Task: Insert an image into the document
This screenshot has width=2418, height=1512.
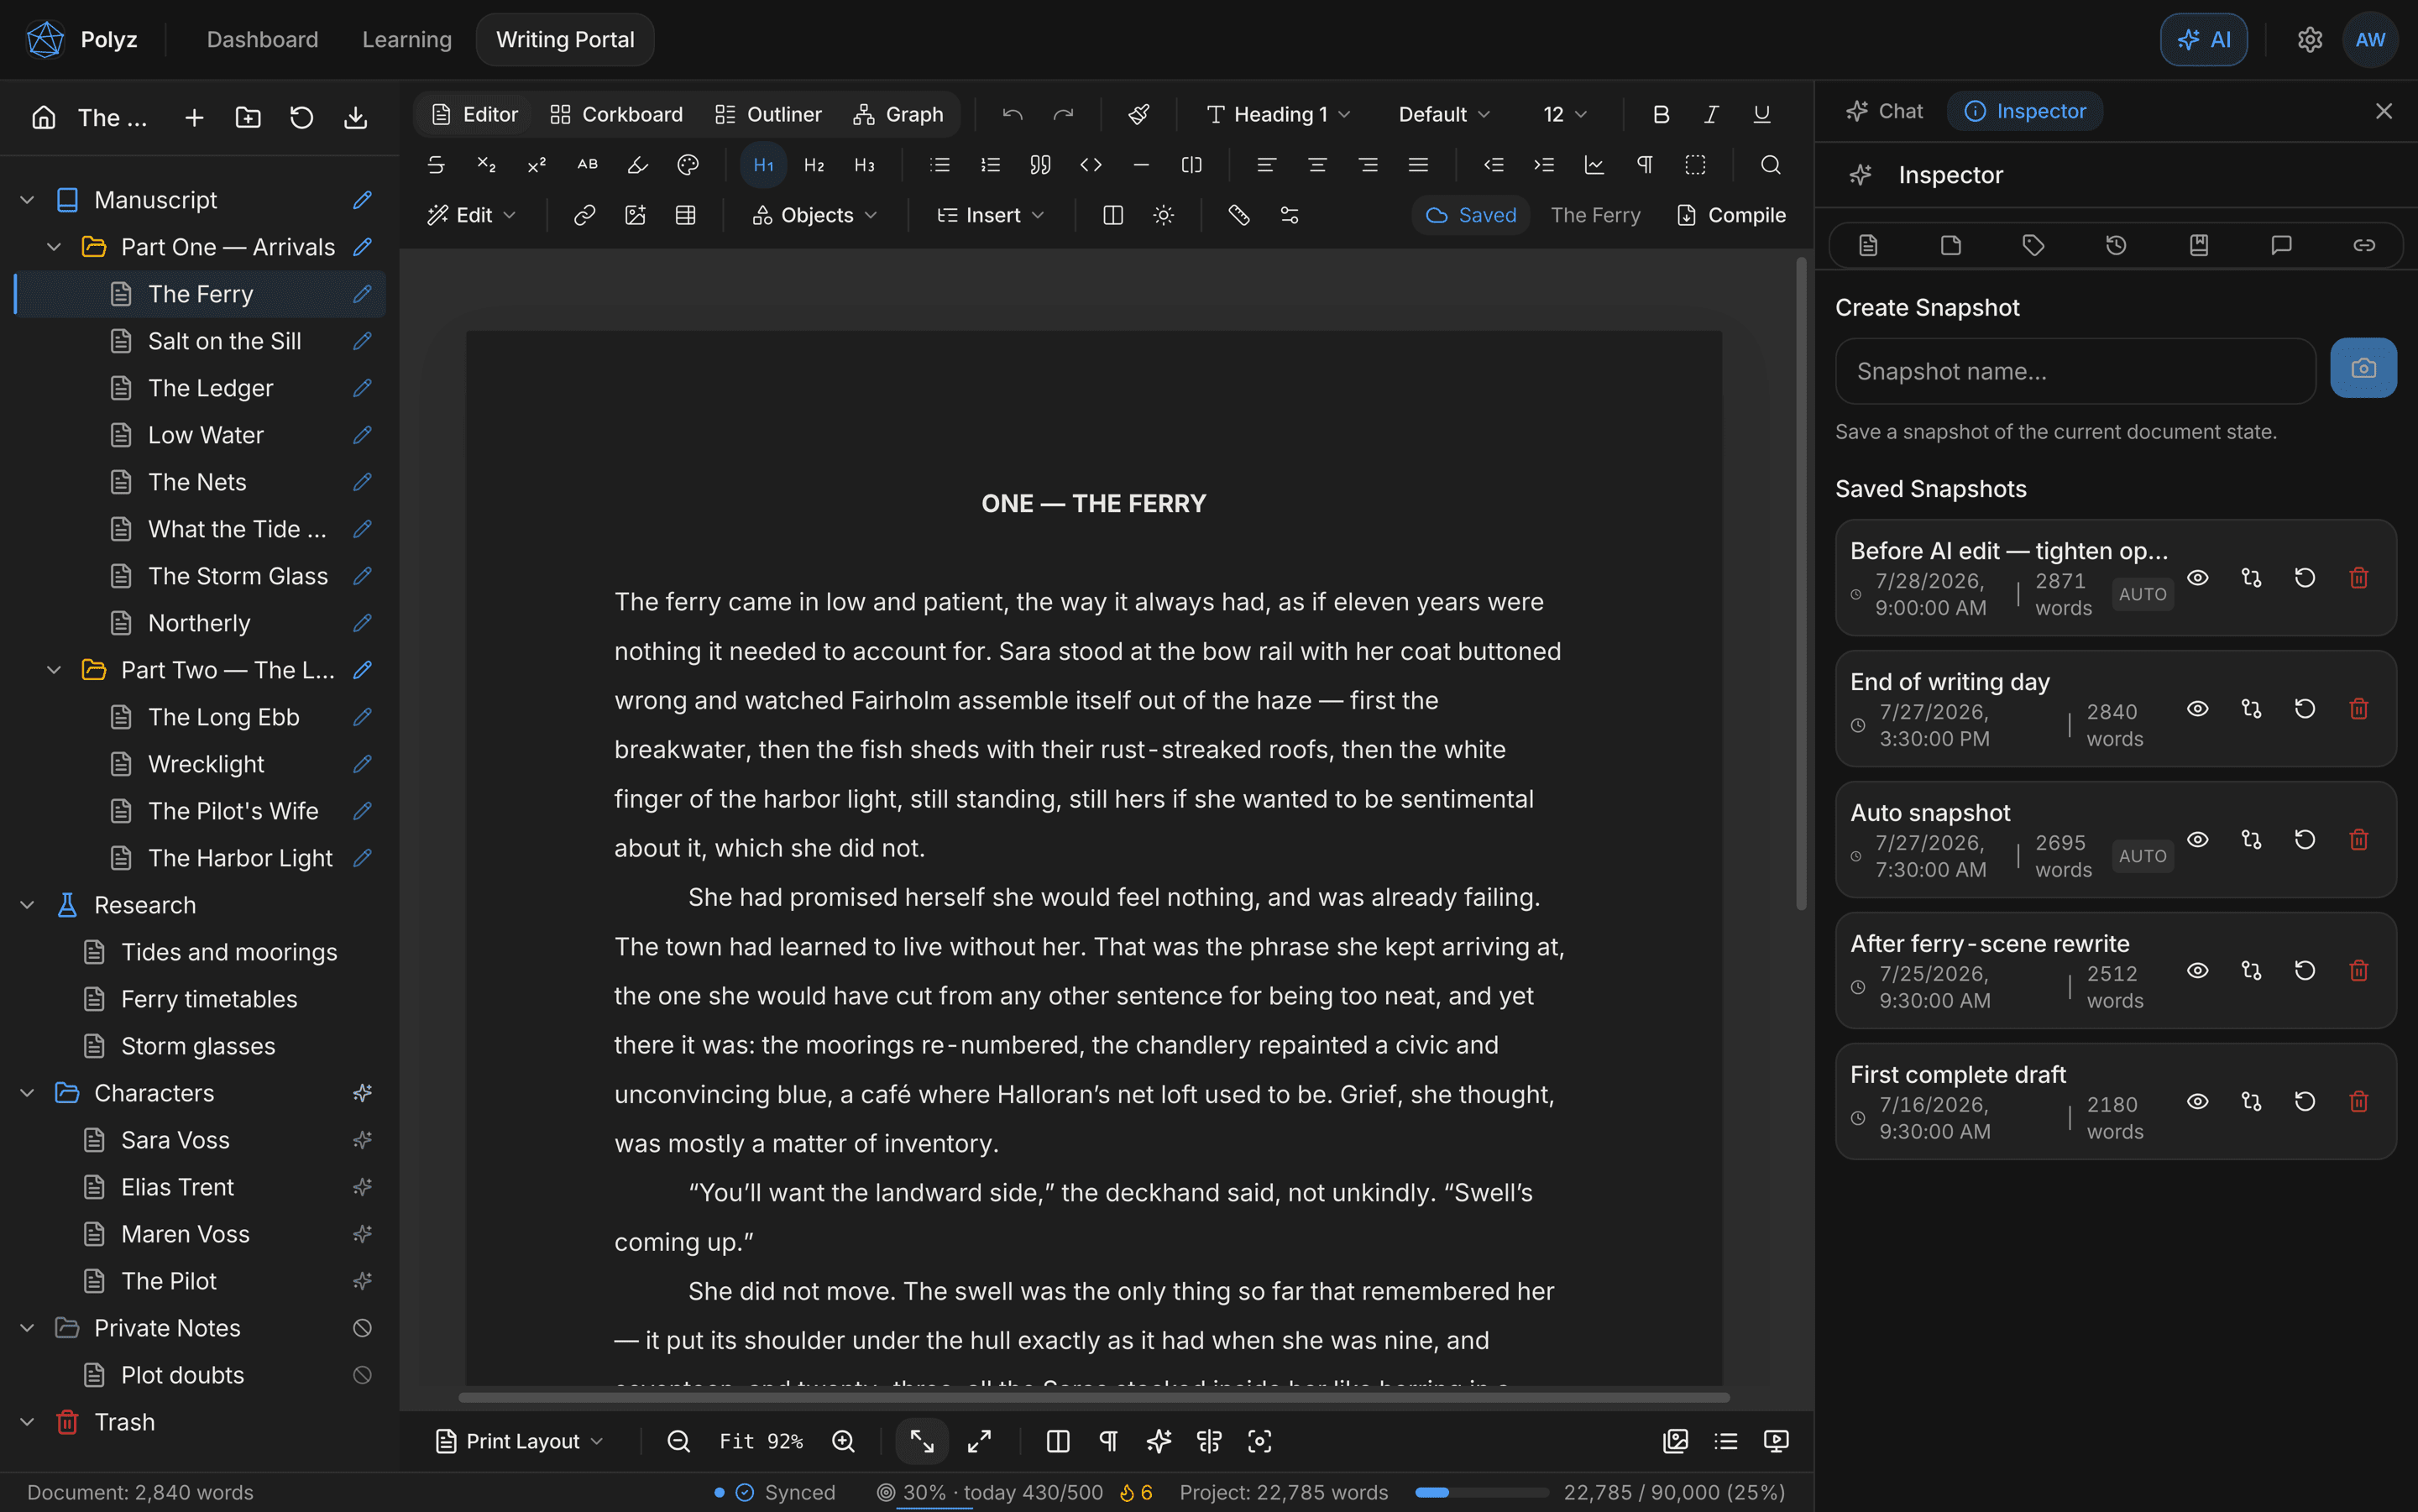Action: (635, 215)
